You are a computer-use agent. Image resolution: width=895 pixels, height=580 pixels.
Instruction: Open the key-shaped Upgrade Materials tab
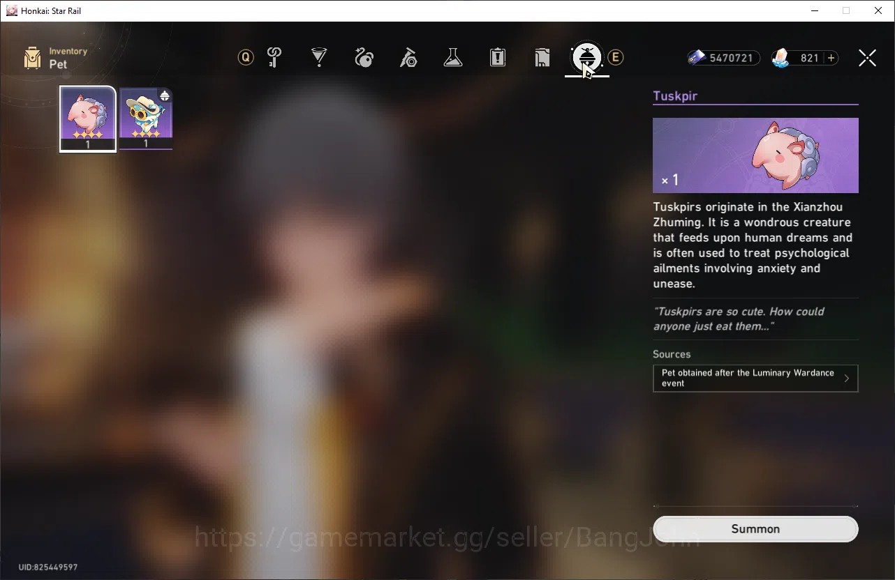click(274, 58)
